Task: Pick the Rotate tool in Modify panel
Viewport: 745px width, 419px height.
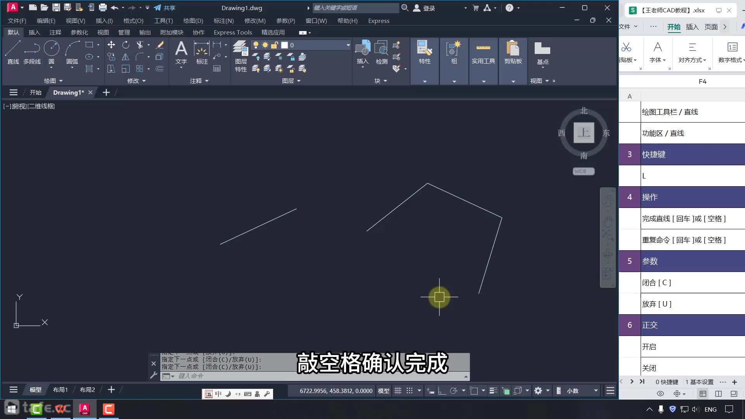Action: pos(126,45)
